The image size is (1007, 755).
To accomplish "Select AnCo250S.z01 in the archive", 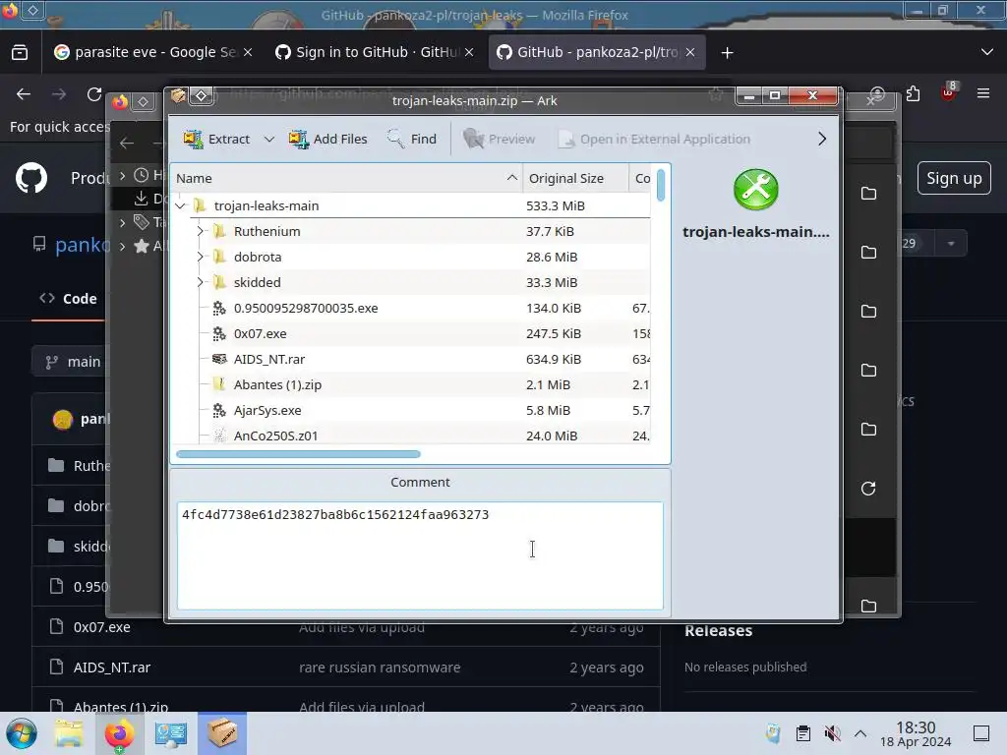I will (x=411, y=436).
